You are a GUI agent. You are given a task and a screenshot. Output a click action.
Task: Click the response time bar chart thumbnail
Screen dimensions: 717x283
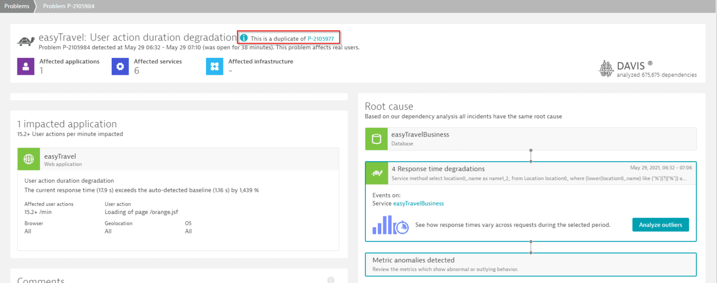point(390,225)
